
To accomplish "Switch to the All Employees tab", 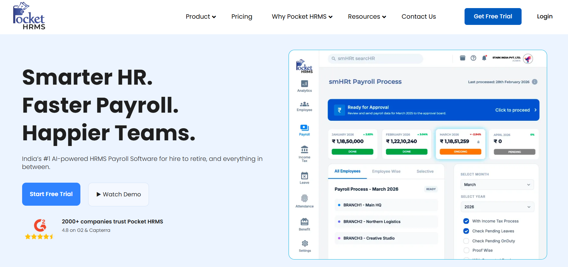I will (347, 171).
